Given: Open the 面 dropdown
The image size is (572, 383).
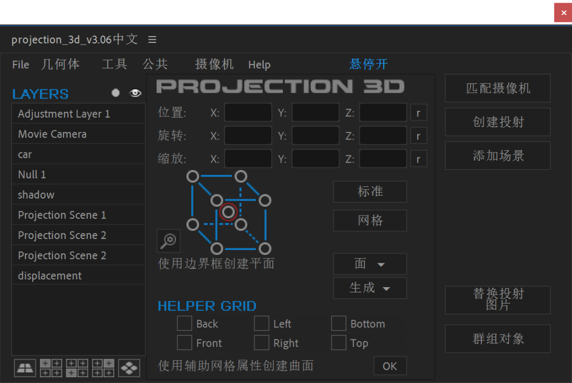Looking at the screenshot, I should [370, 264].
